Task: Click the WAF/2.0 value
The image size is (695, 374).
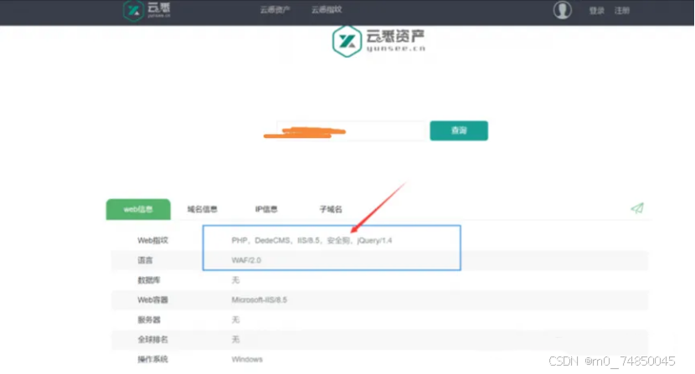Action: [x=246, y=260]
